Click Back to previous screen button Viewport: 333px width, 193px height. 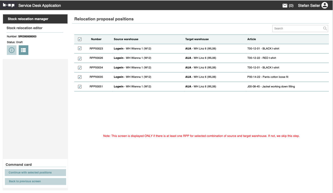[35, 181]
